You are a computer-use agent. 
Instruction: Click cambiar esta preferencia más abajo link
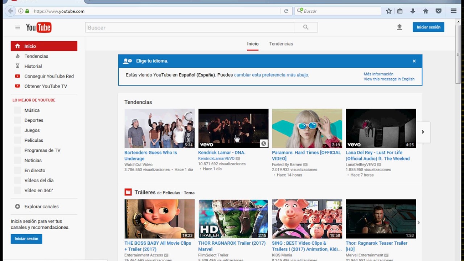(x=271, y=75)
